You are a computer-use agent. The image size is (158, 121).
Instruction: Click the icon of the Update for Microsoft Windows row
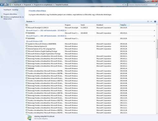tap(27, 44)
